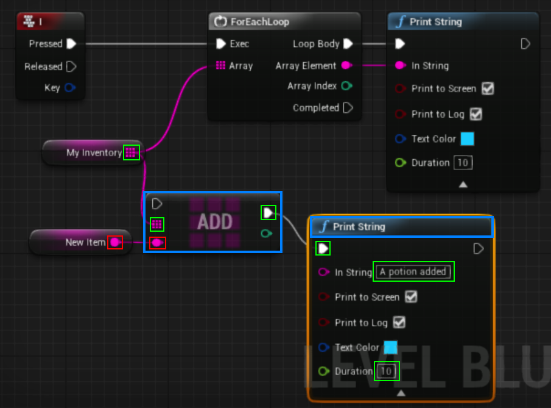The width and height of the screenshot is (551, 408).
Task: Select the ADD node label
Action: (x=215, y=222)
